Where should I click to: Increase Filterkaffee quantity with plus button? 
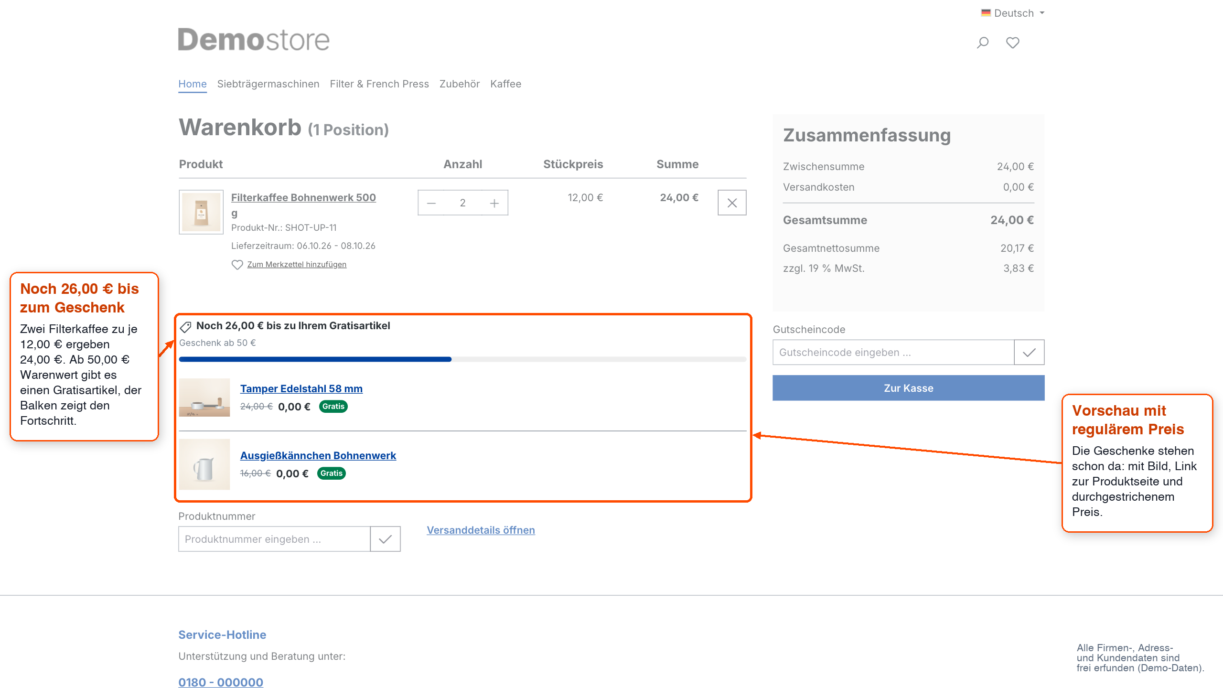(494, 203)
